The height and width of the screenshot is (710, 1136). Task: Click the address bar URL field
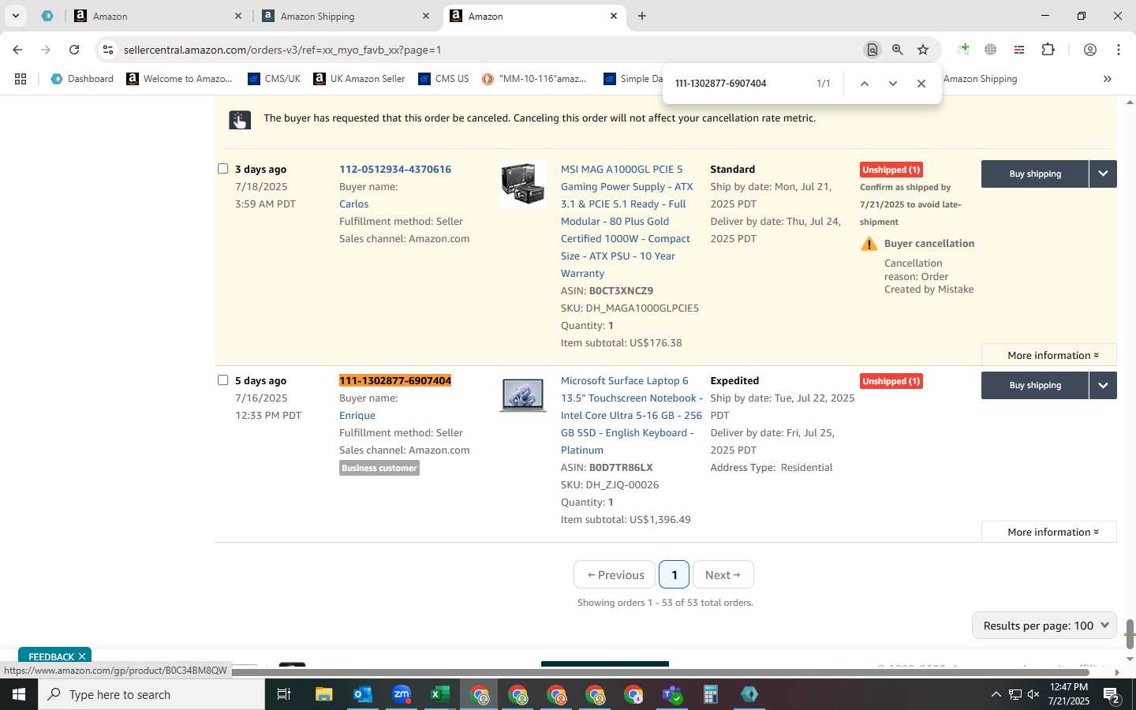pyautogui.click(x=489, y=50)
